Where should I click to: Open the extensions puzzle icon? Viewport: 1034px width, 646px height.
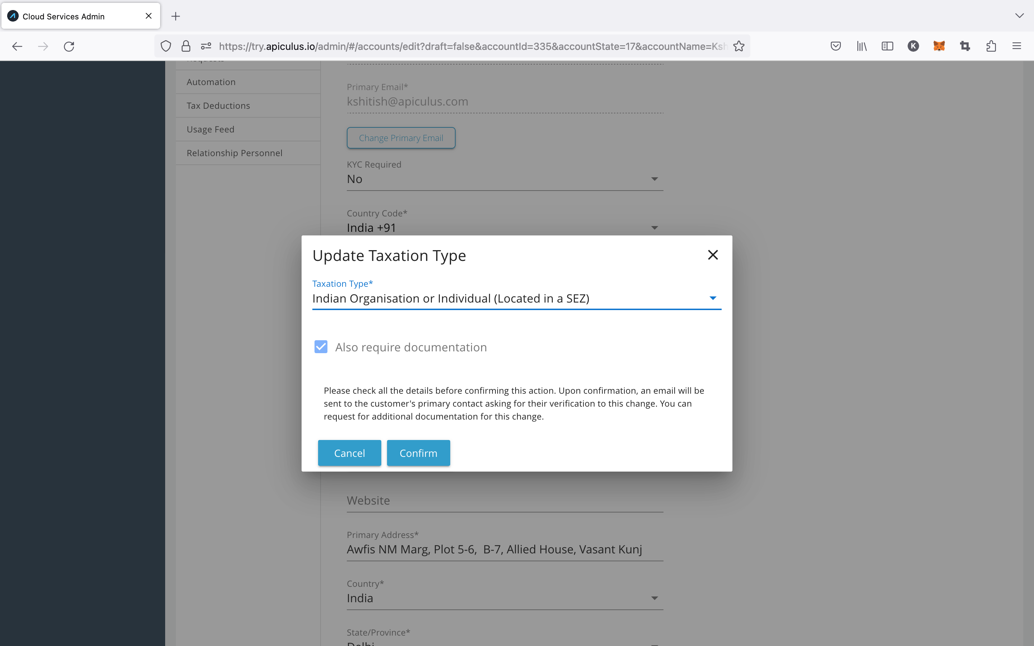[x=991, y=46]
